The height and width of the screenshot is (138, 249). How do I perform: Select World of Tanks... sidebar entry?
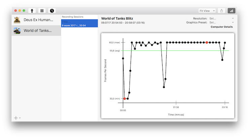(37, 30)
